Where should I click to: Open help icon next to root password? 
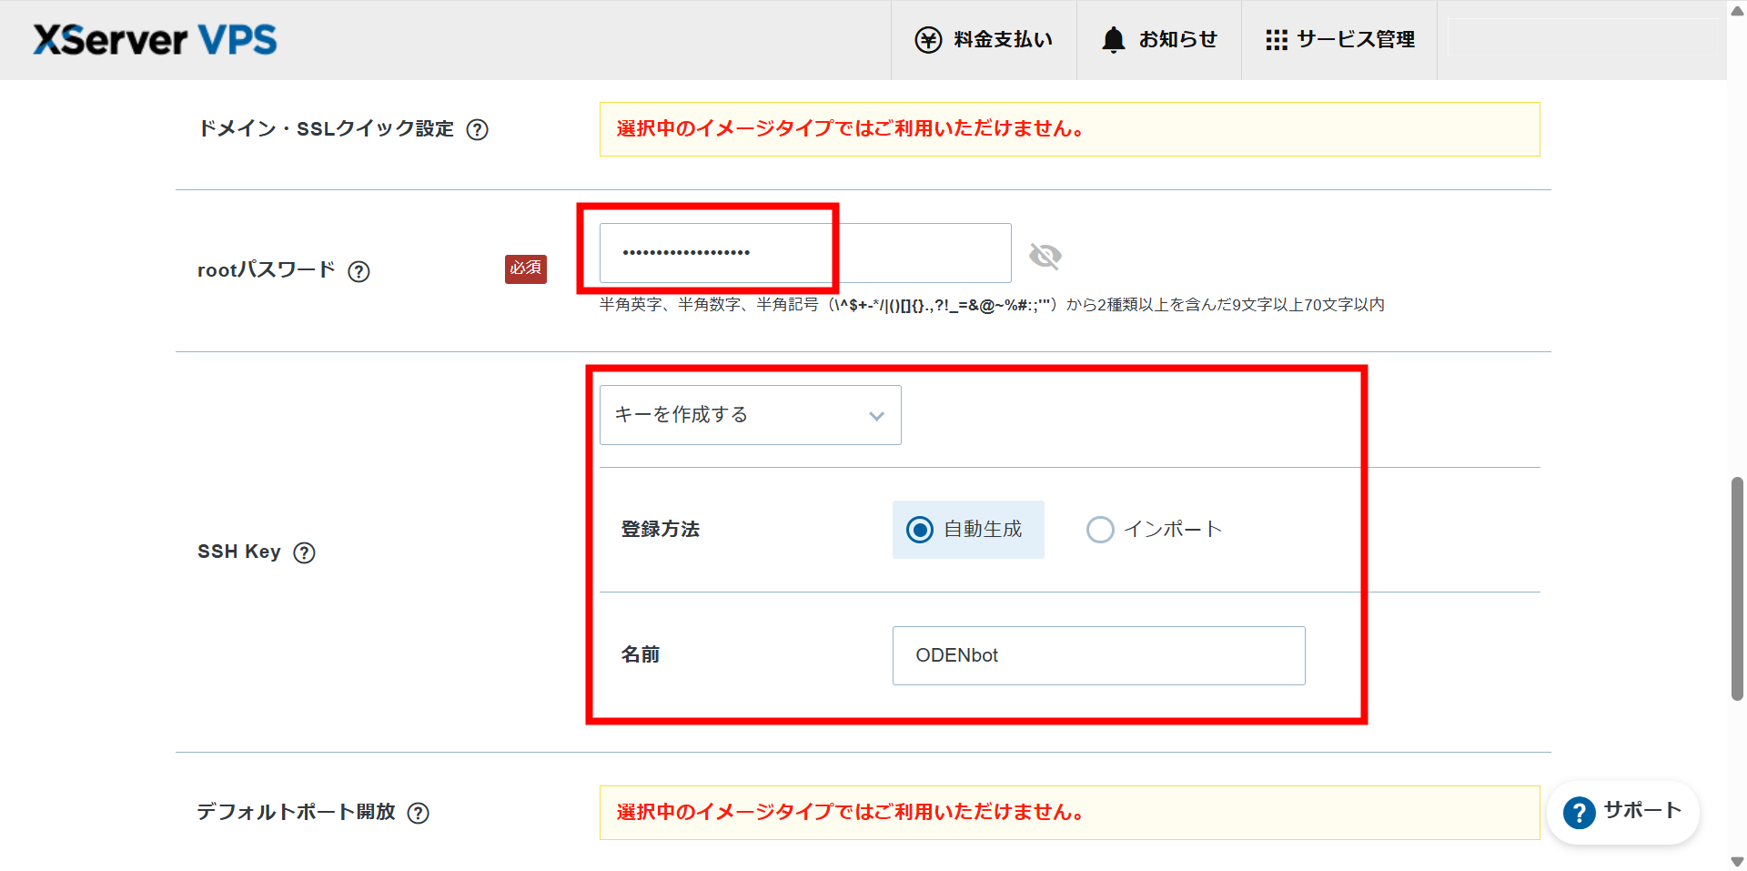click(x=359, y=271)
